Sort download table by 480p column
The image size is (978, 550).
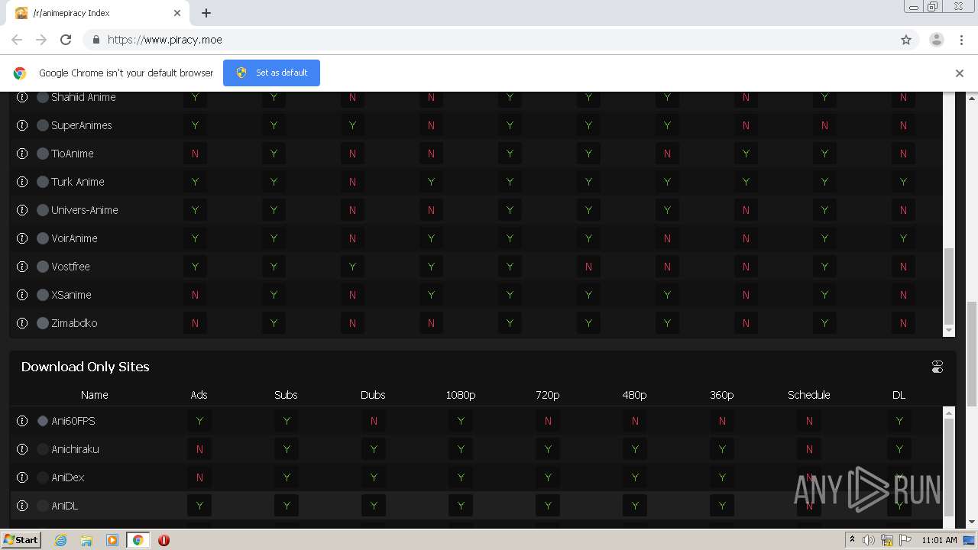635,395
